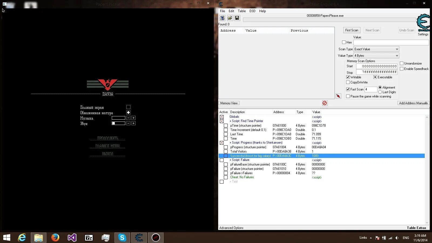Click the red arrow add-to-address-list icon

click(338, 96)
